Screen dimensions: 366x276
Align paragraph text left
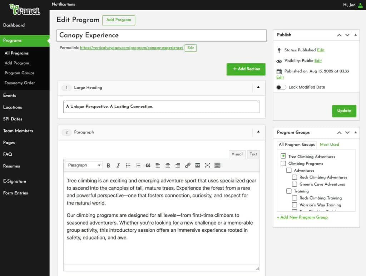(x=158, y=165)
